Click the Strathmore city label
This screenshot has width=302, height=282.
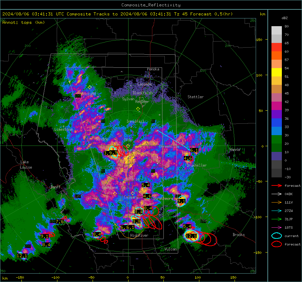tap(163, 199)
